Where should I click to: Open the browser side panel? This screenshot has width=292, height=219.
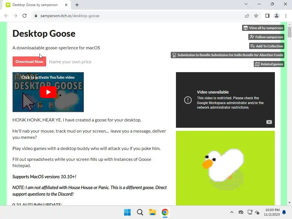[x=267, y=16]
